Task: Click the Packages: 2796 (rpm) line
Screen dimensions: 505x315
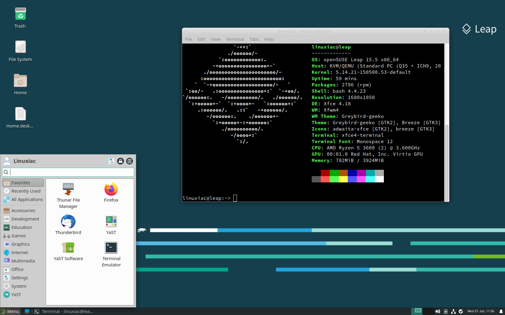Action: [x=341, y=85]
